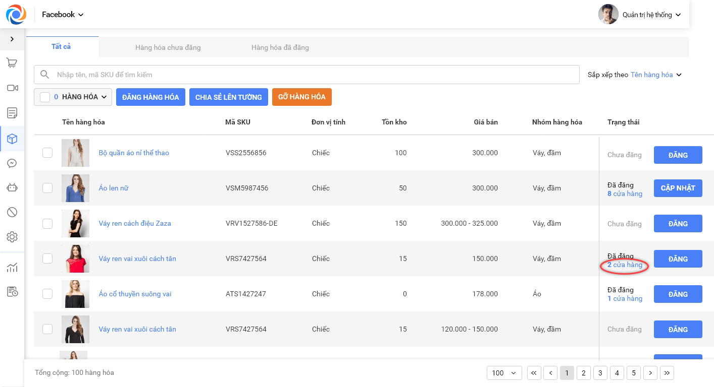Click the chatbot robot sidebar icon
The width and height of the screenshot is (714, 387).
[x=12, y=187]
